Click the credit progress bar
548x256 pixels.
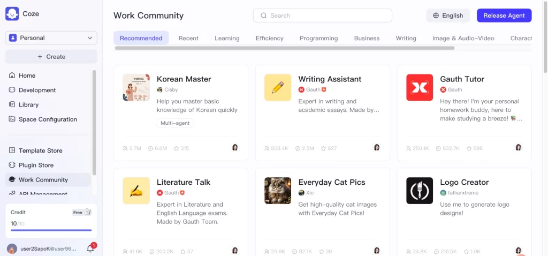coord(51,230)
